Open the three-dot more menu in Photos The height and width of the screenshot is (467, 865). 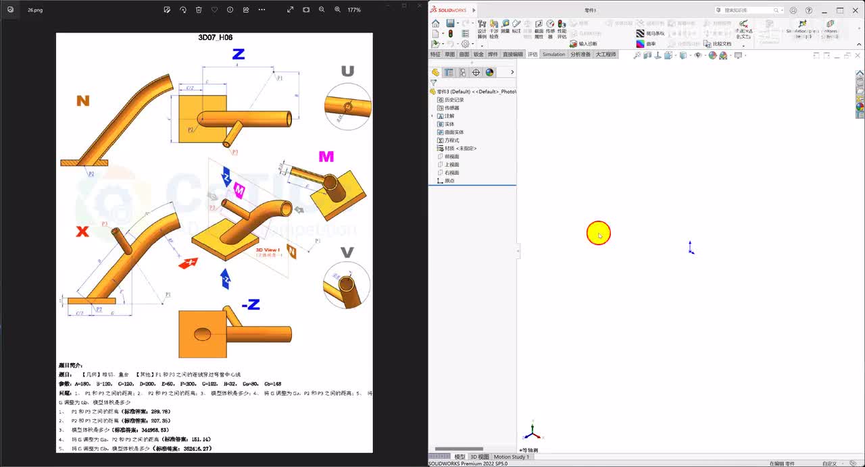point(262,9)
